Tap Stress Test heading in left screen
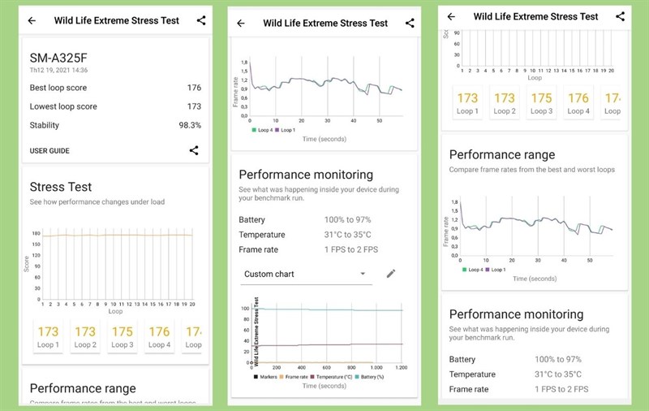The height and width of the screenshot is (411, 649). coord(60,187)
